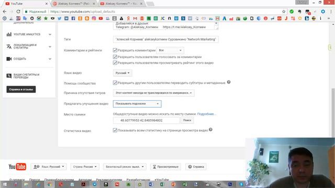Open the Google Translate bookmark icon
The width and height of the screenshot is (335, 188).
[x=25, y=19]
